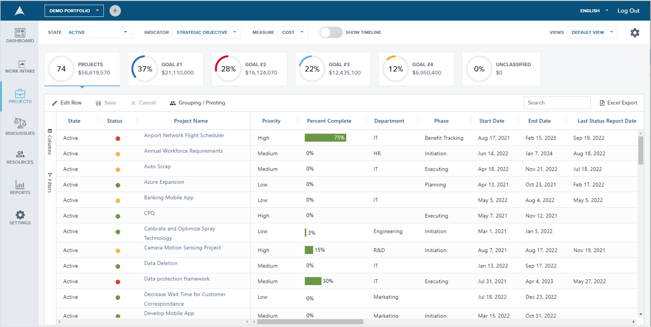The width and height of the screenshot is (651, 327).
Task: Open the Demo Portfolio selector
Action: pos(73,10)
